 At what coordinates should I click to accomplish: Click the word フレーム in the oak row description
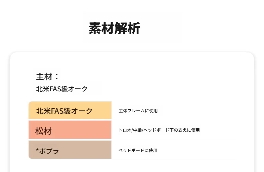click(136, 111)
